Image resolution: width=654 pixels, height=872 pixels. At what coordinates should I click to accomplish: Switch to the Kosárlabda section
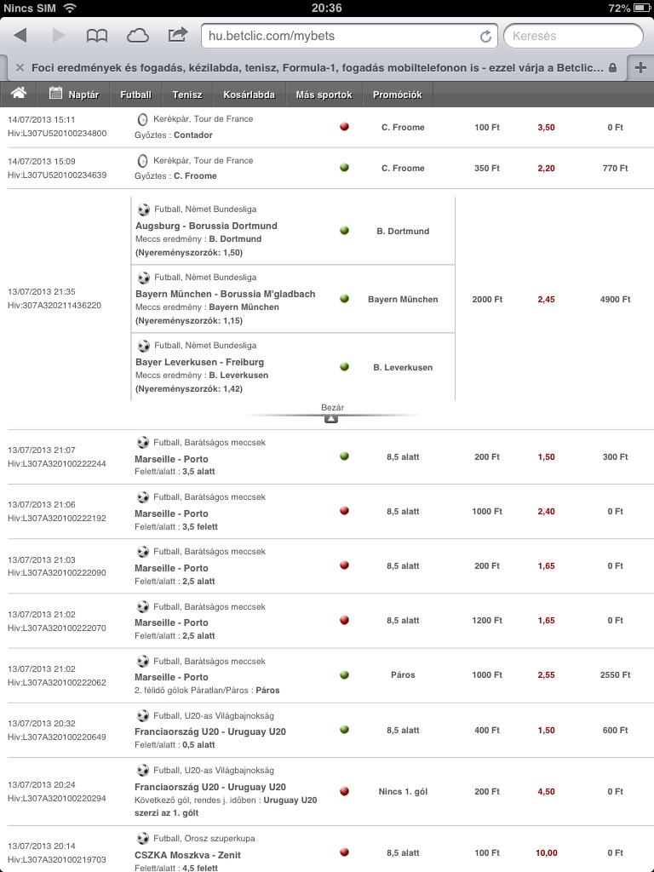(x=249, y=95)
